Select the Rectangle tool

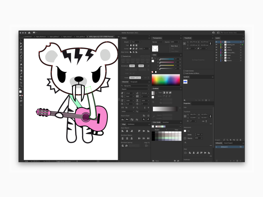click(21, 52)
